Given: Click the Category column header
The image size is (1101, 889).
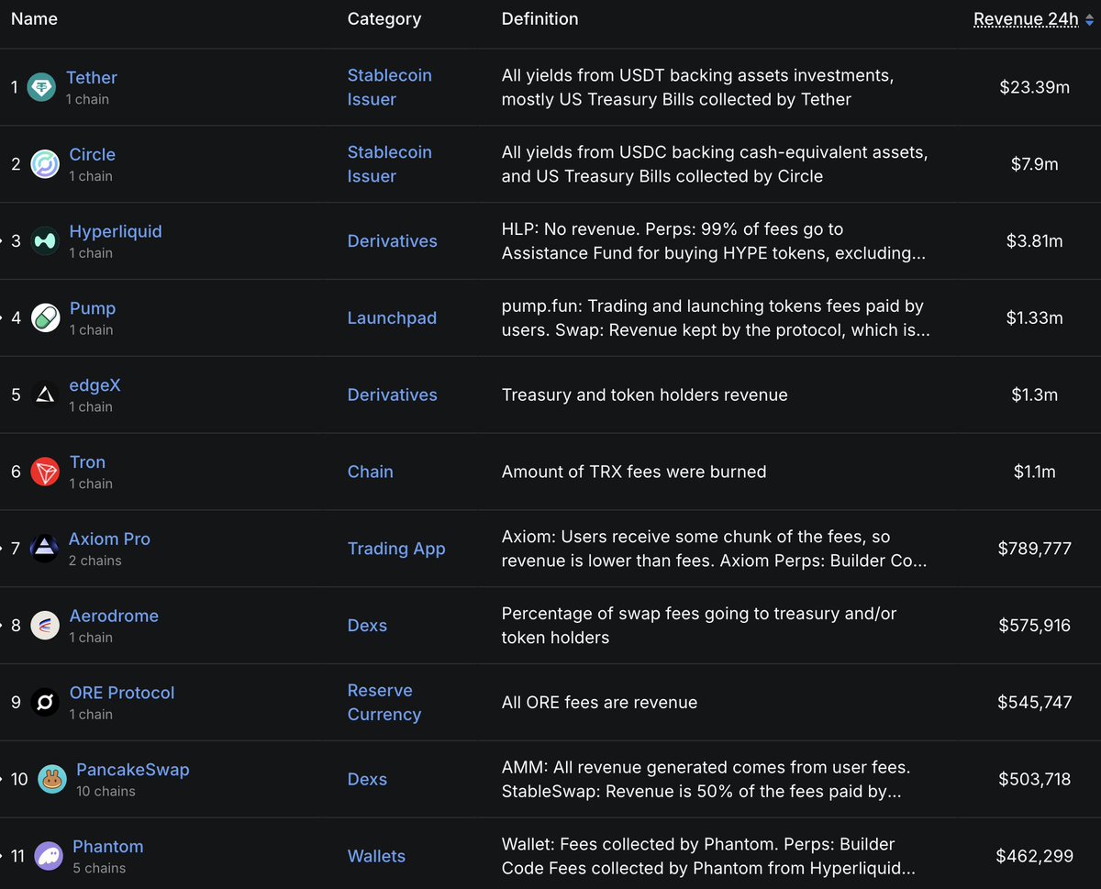Looking at the screenshot, I should [384, 19].
